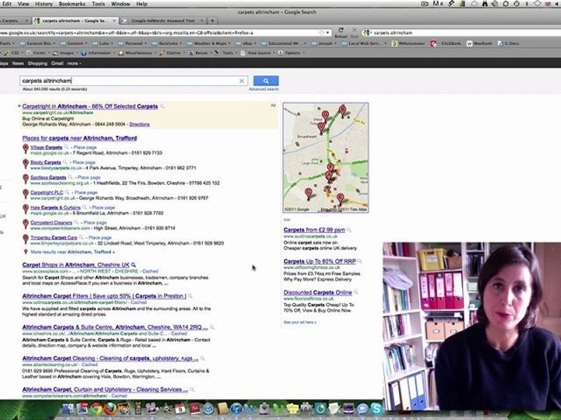The image size is (561, 420).
Task: Expand the eBay bookmarks folder
Action: pos(247,44)
